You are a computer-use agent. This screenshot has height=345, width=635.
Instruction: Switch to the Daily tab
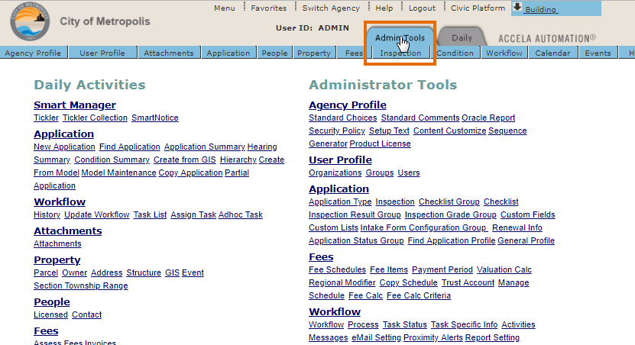[462, 37]
